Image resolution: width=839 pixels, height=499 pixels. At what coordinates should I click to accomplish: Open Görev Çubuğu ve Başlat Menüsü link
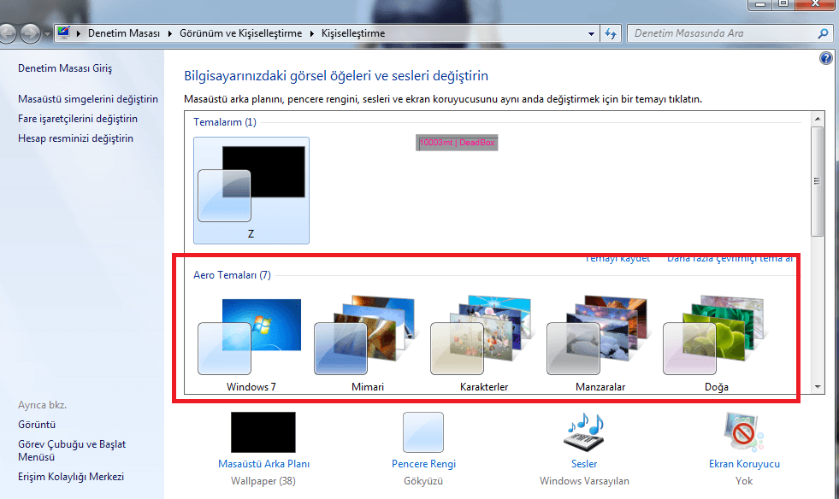point(72,450)
